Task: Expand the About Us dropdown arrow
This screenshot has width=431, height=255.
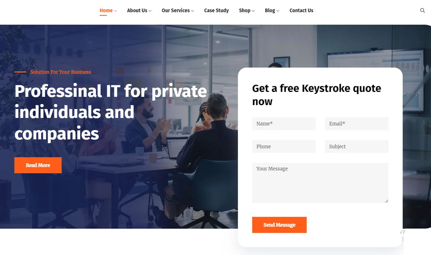Action: [150, 11]
